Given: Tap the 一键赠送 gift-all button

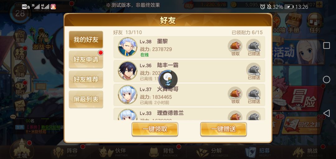Looking at the screenshot, I should click(x=223, y=129).
